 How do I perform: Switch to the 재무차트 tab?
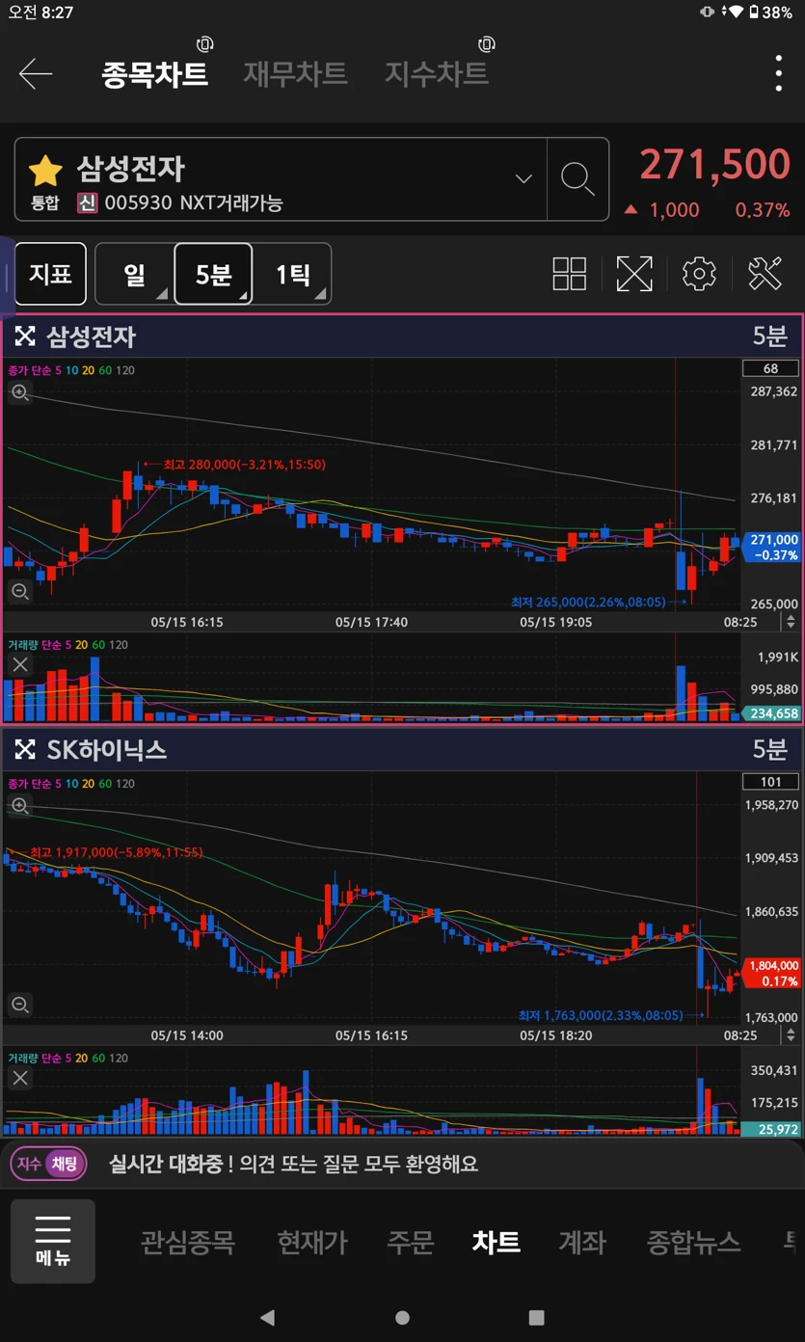coord(295,74)
